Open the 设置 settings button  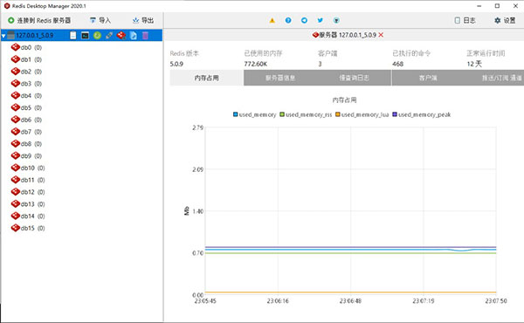pos(505,20)
